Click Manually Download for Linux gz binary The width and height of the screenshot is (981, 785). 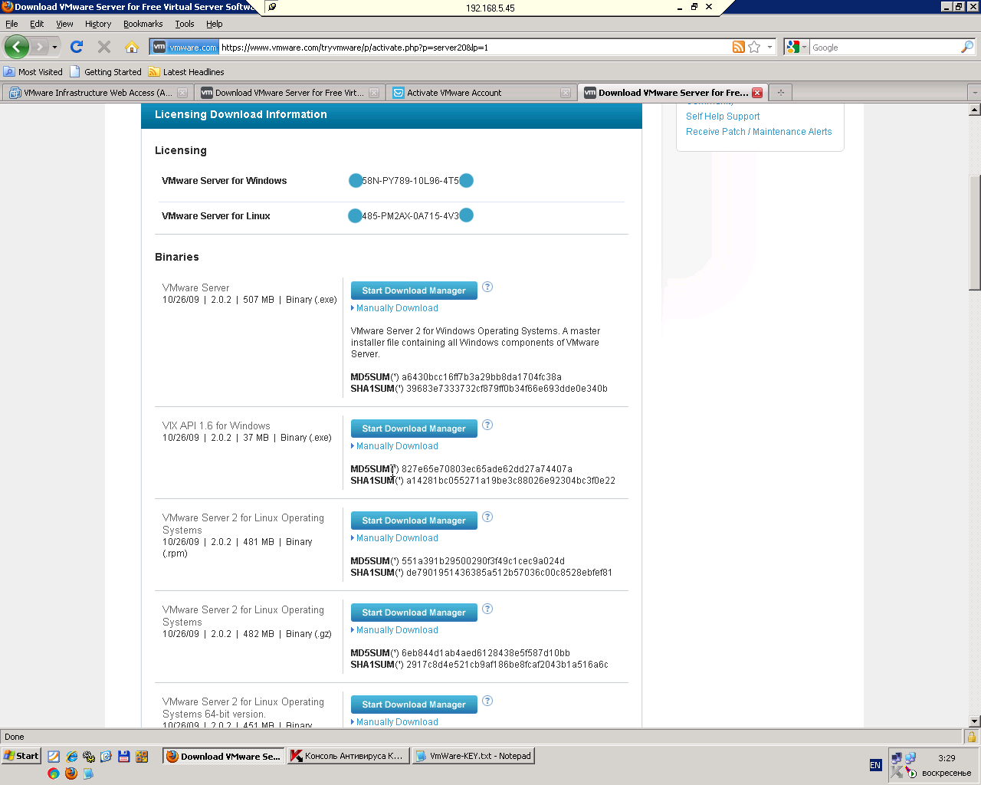(397, 630)
